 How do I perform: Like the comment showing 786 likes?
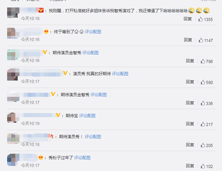[x=203, y=61]
